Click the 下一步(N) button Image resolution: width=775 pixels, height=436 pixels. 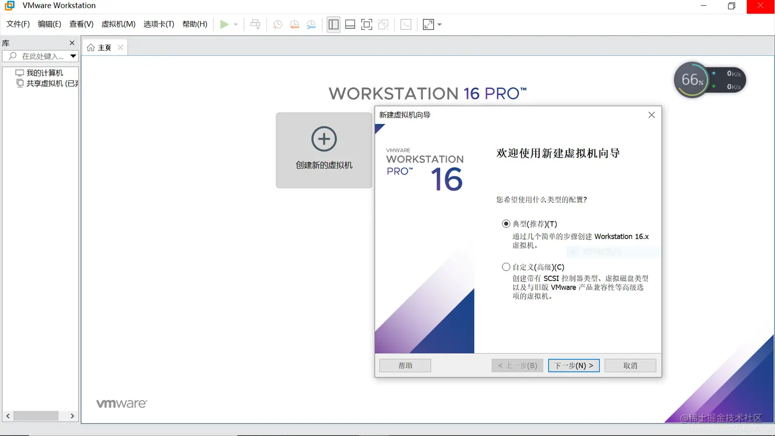pyautogui.click(x=574, y=365)
